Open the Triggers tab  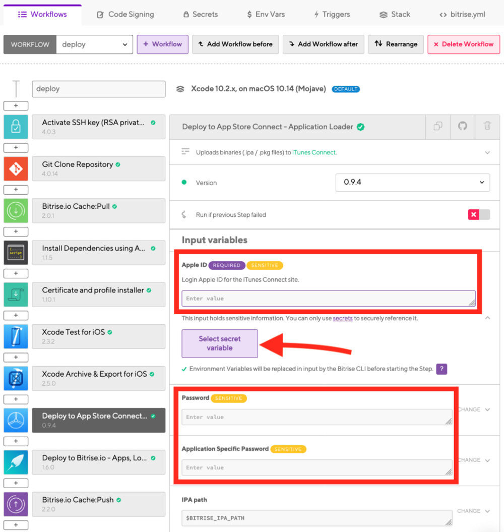coord(332,15)
